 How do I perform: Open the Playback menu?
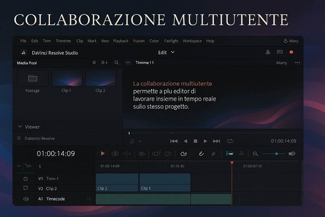[121, 41]
